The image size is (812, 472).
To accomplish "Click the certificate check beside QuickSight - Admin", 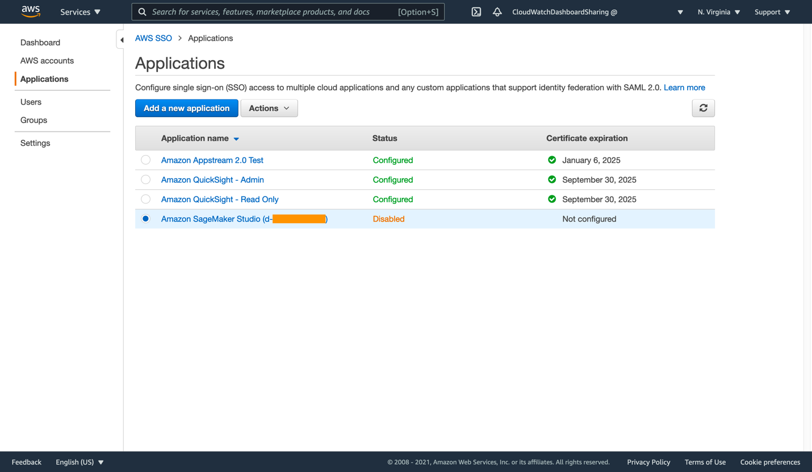I will pyautogui.click(x=551, y=179).
